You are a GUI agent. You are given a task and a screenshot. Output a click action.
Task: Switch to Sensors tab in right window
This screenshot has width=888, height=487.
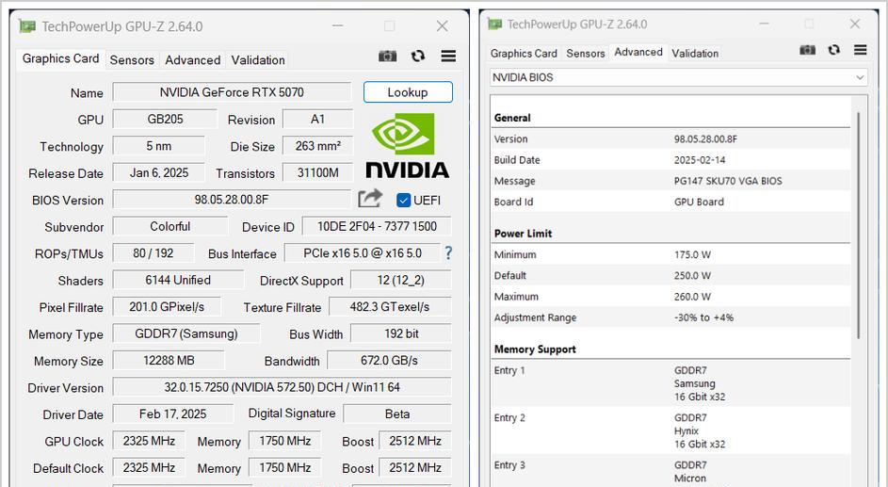point(586,54)
